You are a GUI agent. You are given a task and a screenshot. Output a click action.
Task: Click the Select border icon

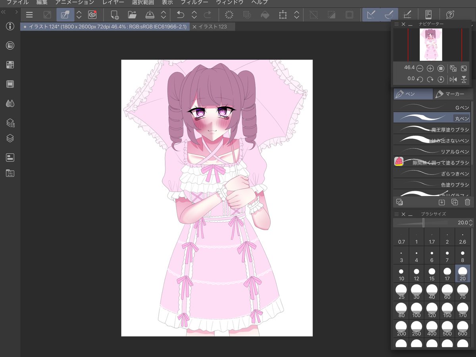(349, 15)
